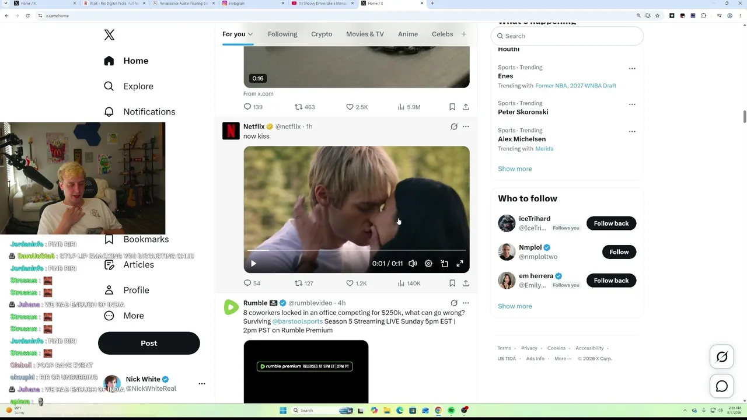Click the X logo in the sidebar
The image size is (747, 420).
(109, 35)
